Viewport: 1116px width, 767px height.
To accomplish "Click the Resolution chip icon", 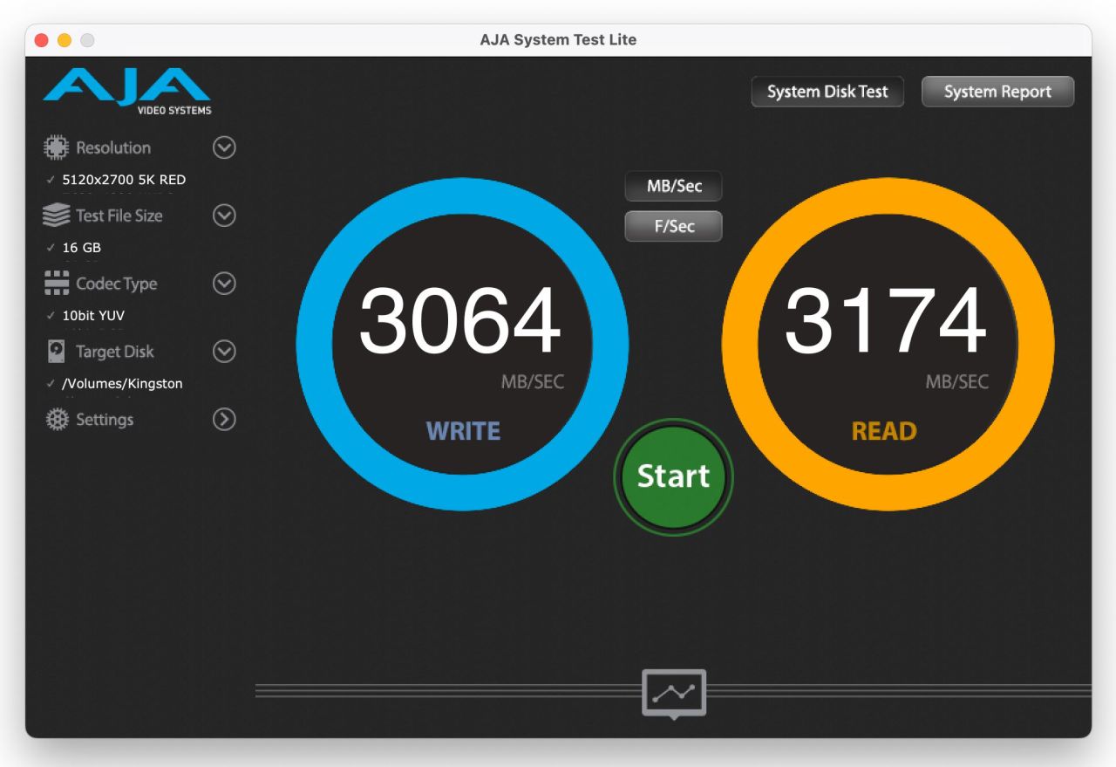I will 56,147.
